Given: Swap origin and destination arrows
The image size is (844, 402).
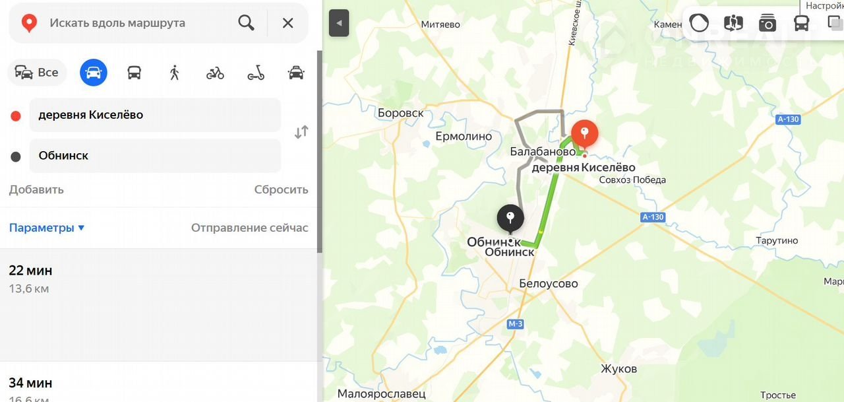Looking at the screenshot, I should click(301, 132).
